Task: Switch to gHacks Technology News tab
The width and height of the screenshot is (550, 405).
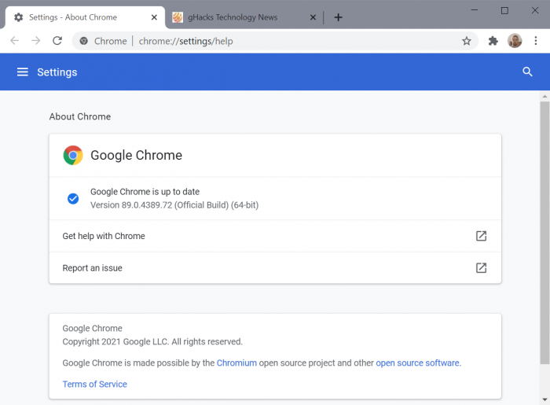Action: pyautogui.click(x=236, y=17)
